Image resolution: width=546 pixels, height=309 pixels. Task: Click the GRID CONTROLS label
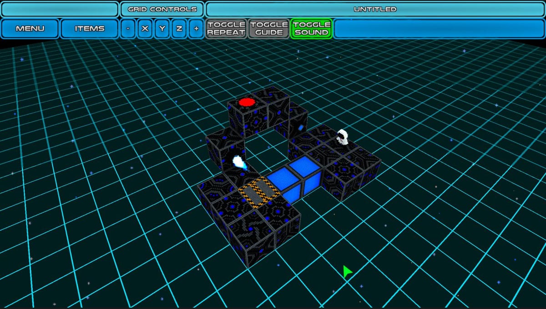point(162,9)
